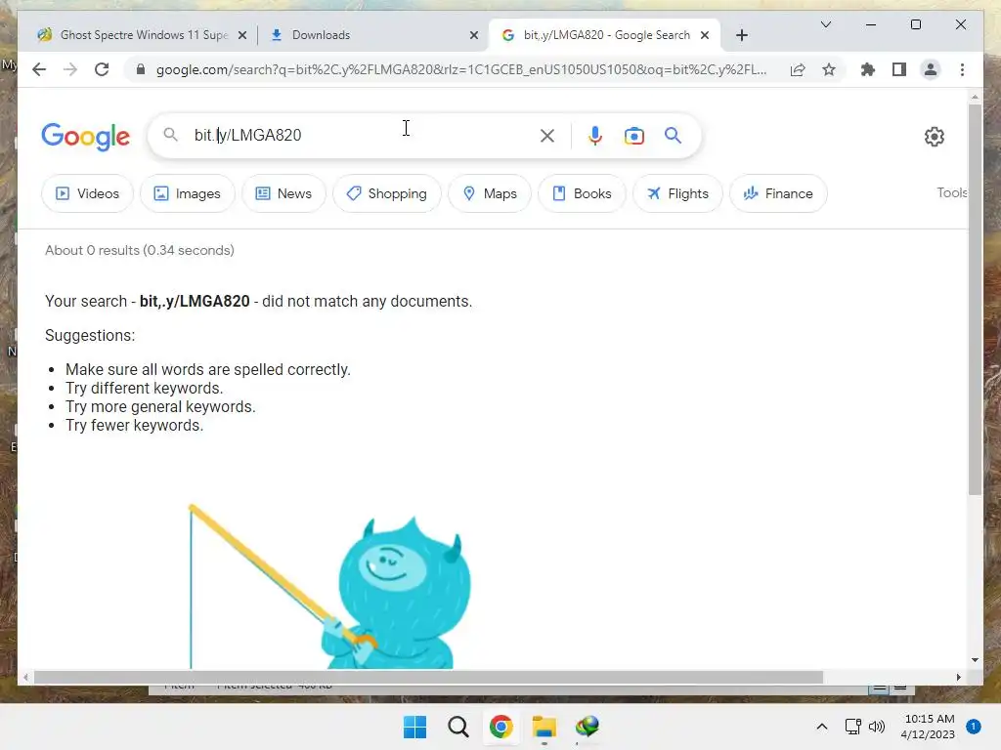Open the Chrome three-dot menu
The image size is (1001, 750).
coord(962,69)
